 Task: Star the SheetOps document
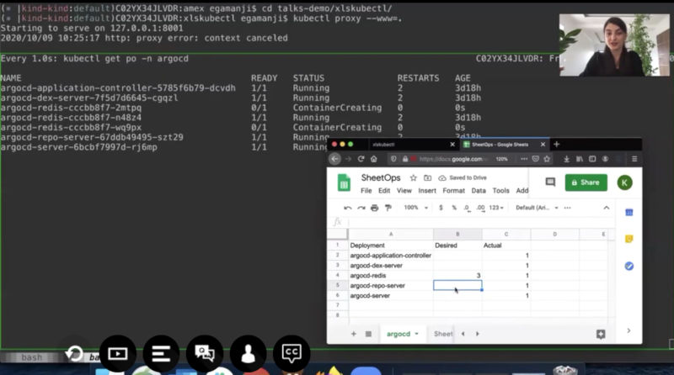(413, 177)
